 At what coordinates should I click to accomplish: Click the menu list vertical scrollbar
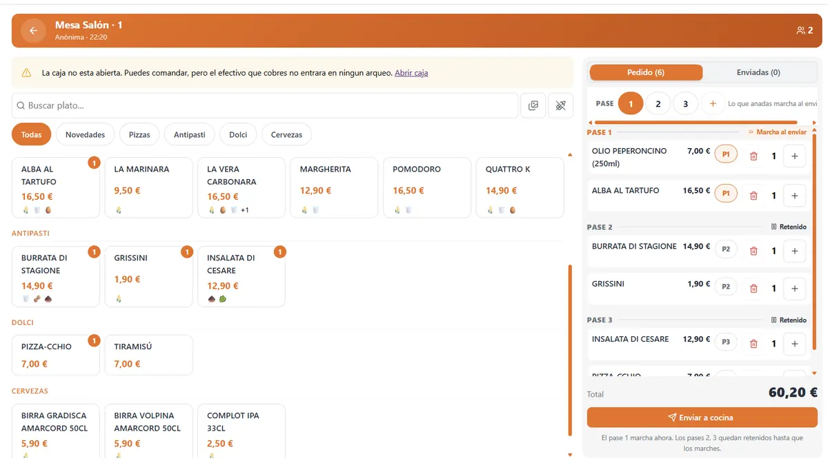click(570, 350)
